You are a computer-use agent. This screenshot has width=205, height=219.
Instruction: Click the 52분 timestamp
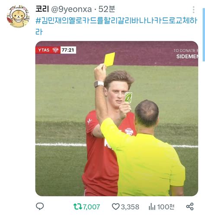[x=107, y=9]
